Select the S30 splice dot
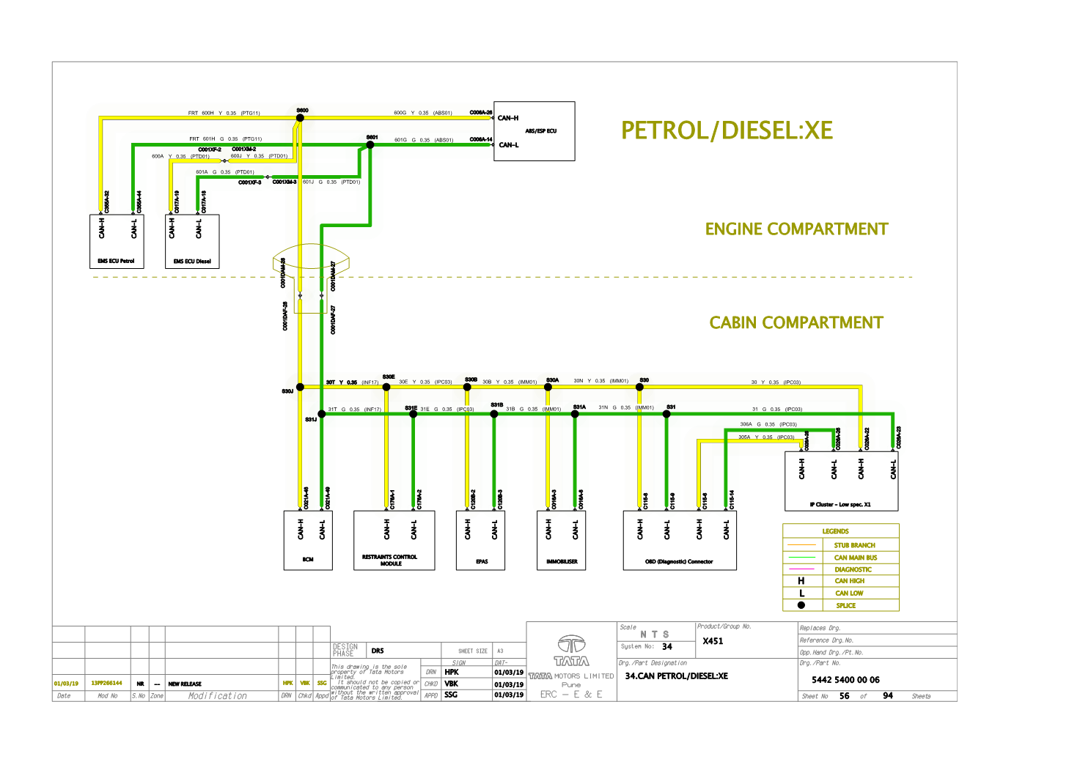The width and height of the screenshot is (1080, 762). click(639, 387)
